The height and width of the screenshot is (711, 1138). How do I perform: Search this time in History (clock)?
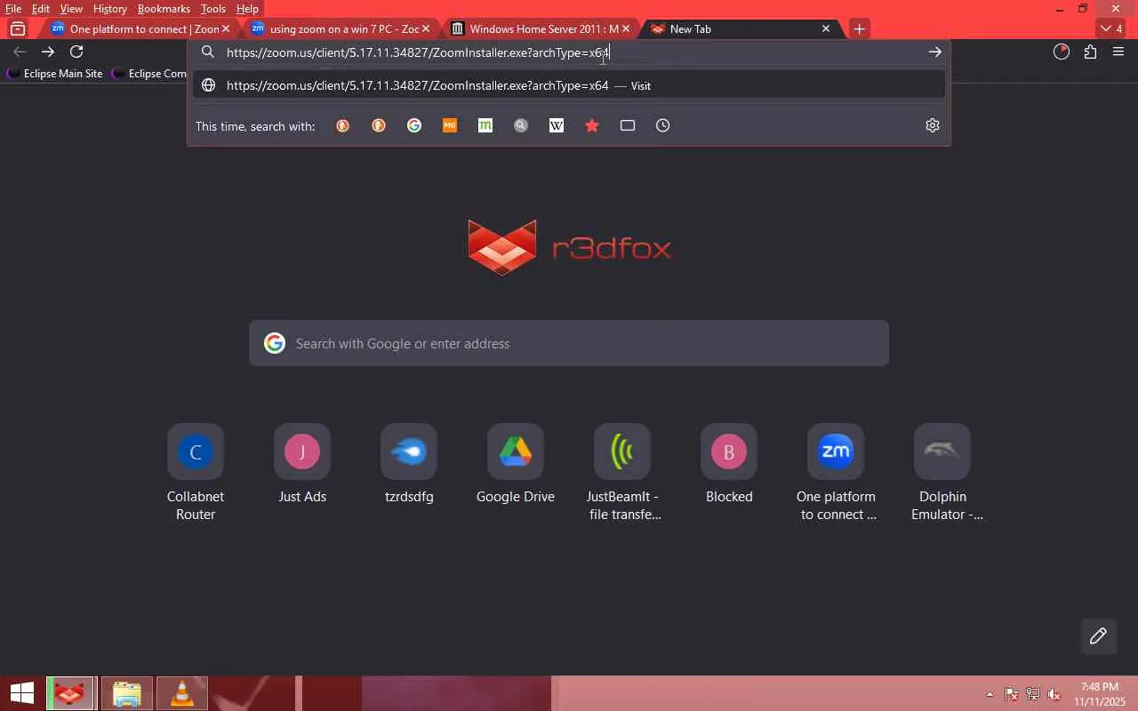coord(663,126)
